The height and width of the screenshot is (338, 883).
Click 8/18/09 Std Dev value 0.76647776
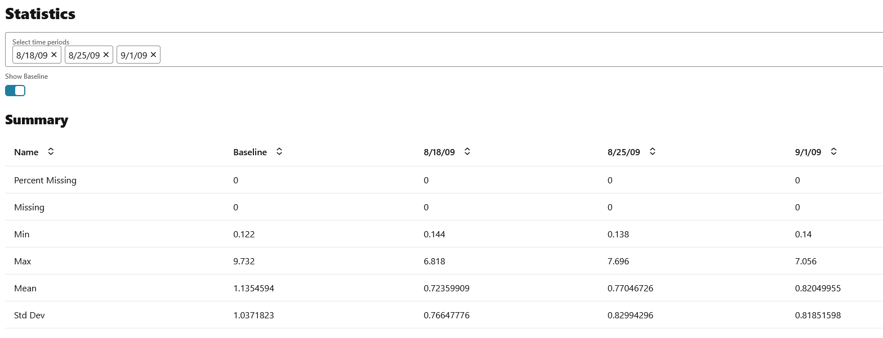click(447, 316)
